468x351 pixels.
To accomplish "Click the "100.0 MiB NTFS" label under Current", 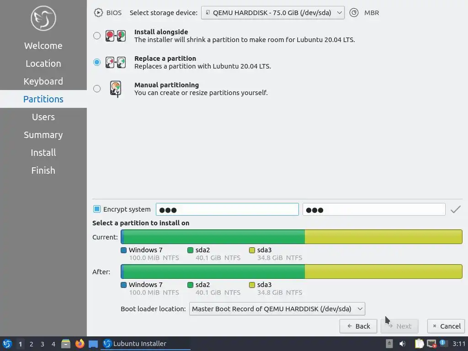I will 154,258.
